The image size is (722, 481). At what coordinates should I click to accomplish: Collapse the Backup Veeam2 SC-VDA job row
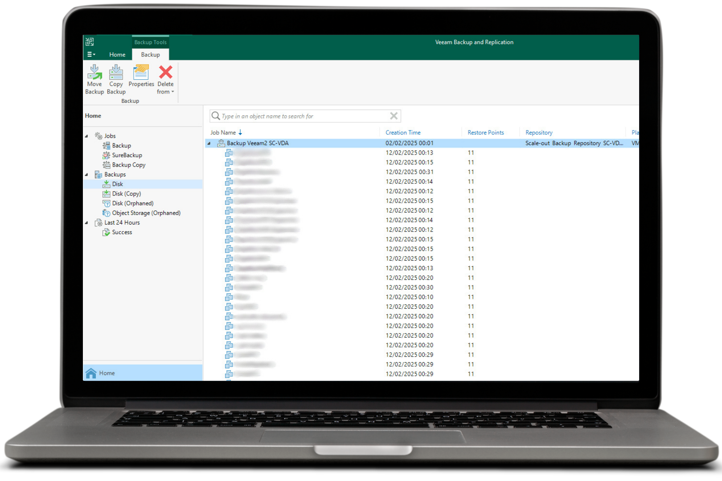point(209,143)
